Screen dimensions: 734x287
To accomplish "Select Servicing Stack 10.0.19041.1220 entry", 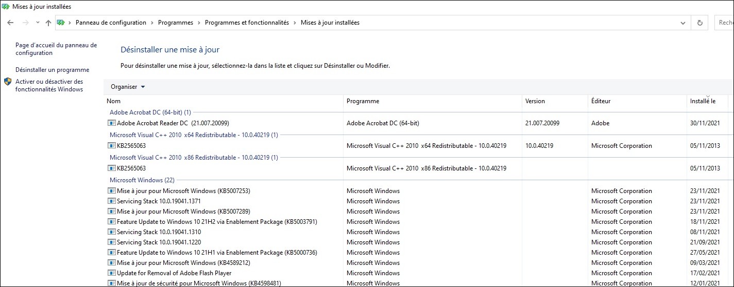I will point(159,242).
